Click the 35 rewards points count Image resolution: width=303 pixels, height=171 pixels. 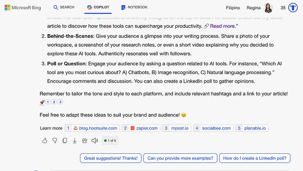[x=283, y=8]
